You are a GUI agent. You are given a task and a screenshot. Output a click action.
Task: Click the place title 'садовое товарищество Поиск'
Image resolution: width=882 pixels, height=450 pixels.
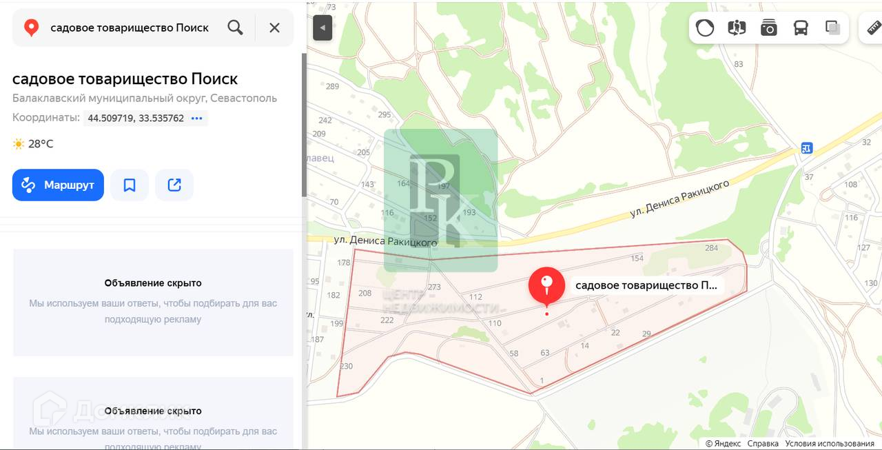click(x=125, y=79)
